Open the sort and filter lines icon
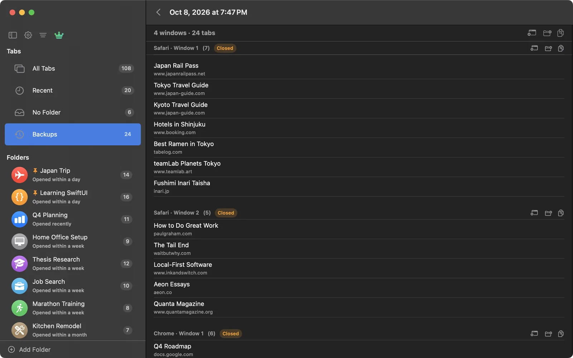 43,35
